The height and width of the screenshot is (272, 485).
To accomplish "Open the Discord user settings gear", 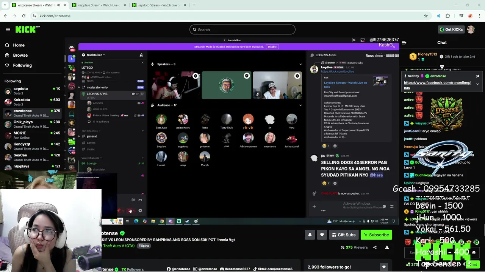I will point(140,211).
